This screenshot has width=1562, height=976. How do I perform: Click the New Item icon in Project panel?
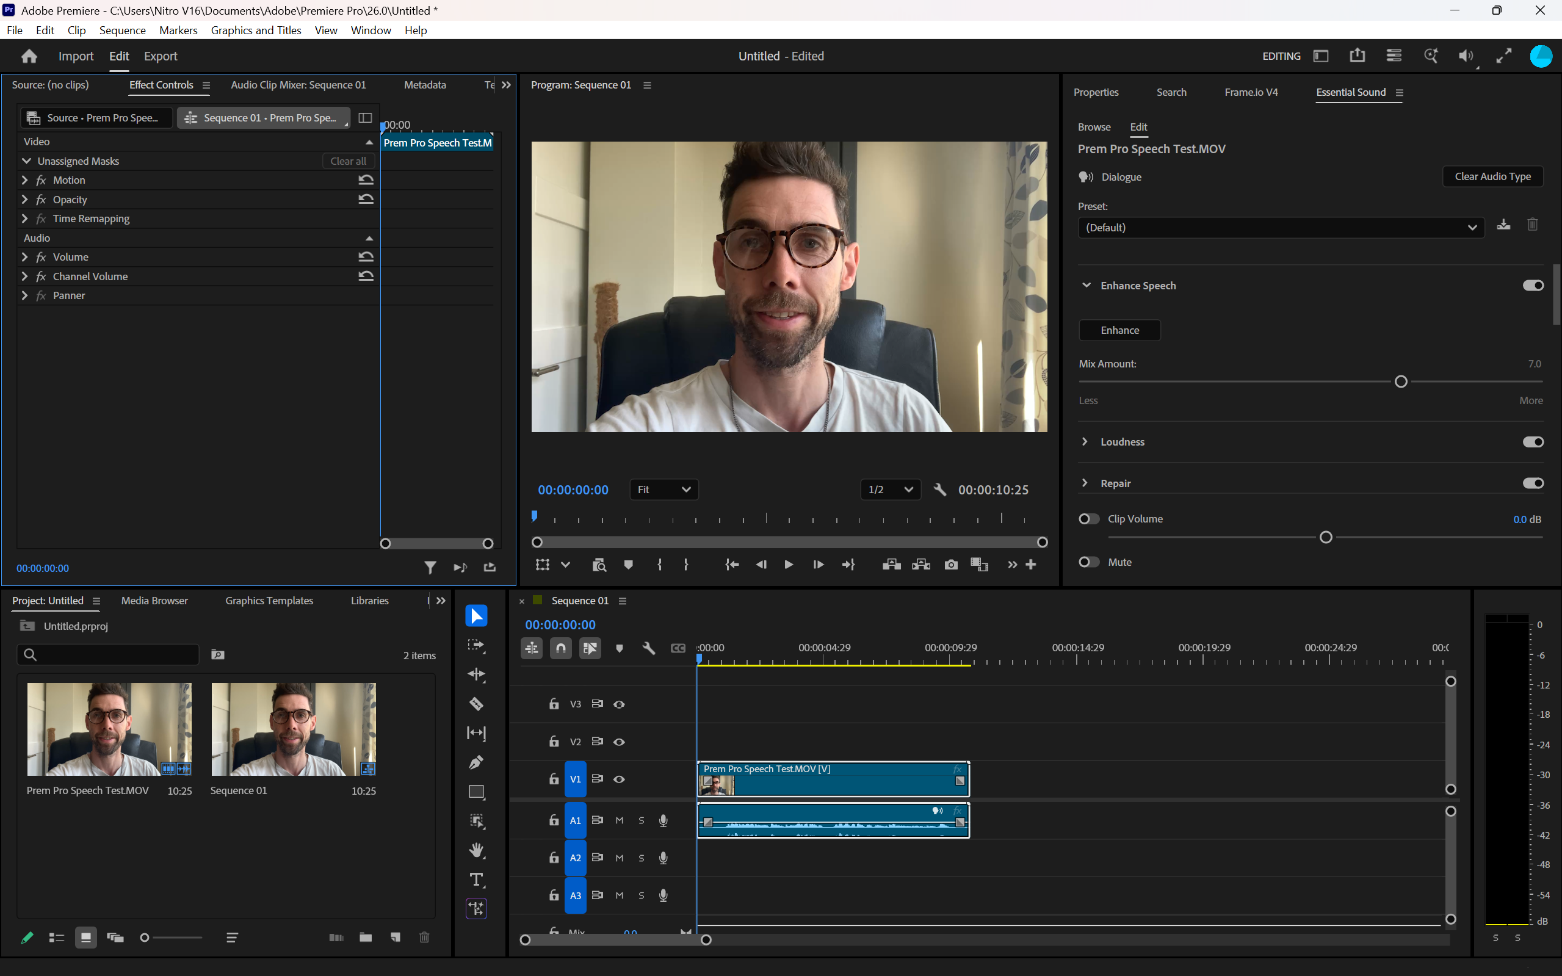[395, 938]
